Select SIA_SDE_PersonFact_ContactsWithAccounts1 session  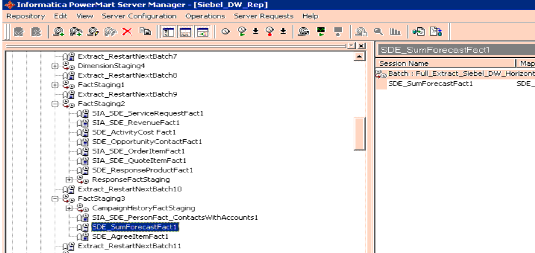[175, 217]
